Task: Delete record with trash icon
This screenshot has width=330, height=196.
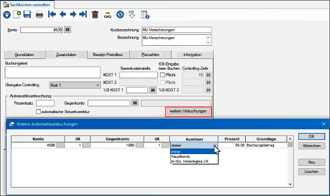Action: [x=95, y=15]
